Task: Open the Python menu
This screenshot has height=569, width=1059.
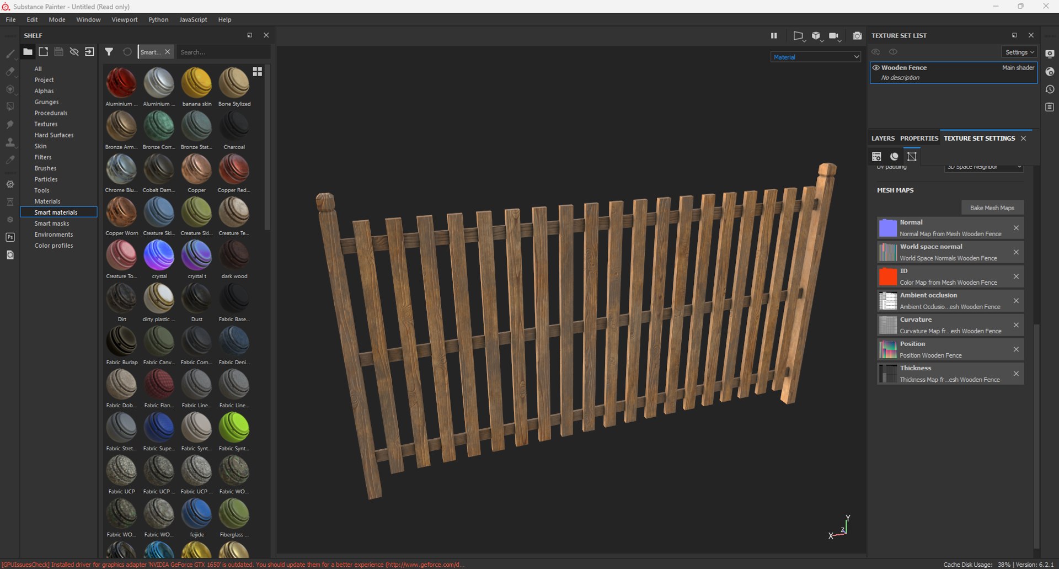Action: coord(158,19)
